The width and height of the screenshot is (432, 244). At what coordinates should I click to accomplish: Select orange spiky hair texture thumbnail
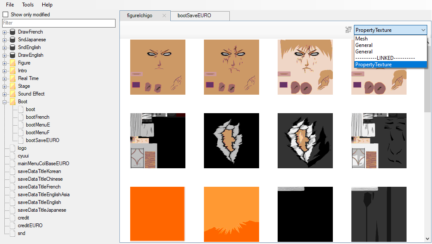point(232,214)
